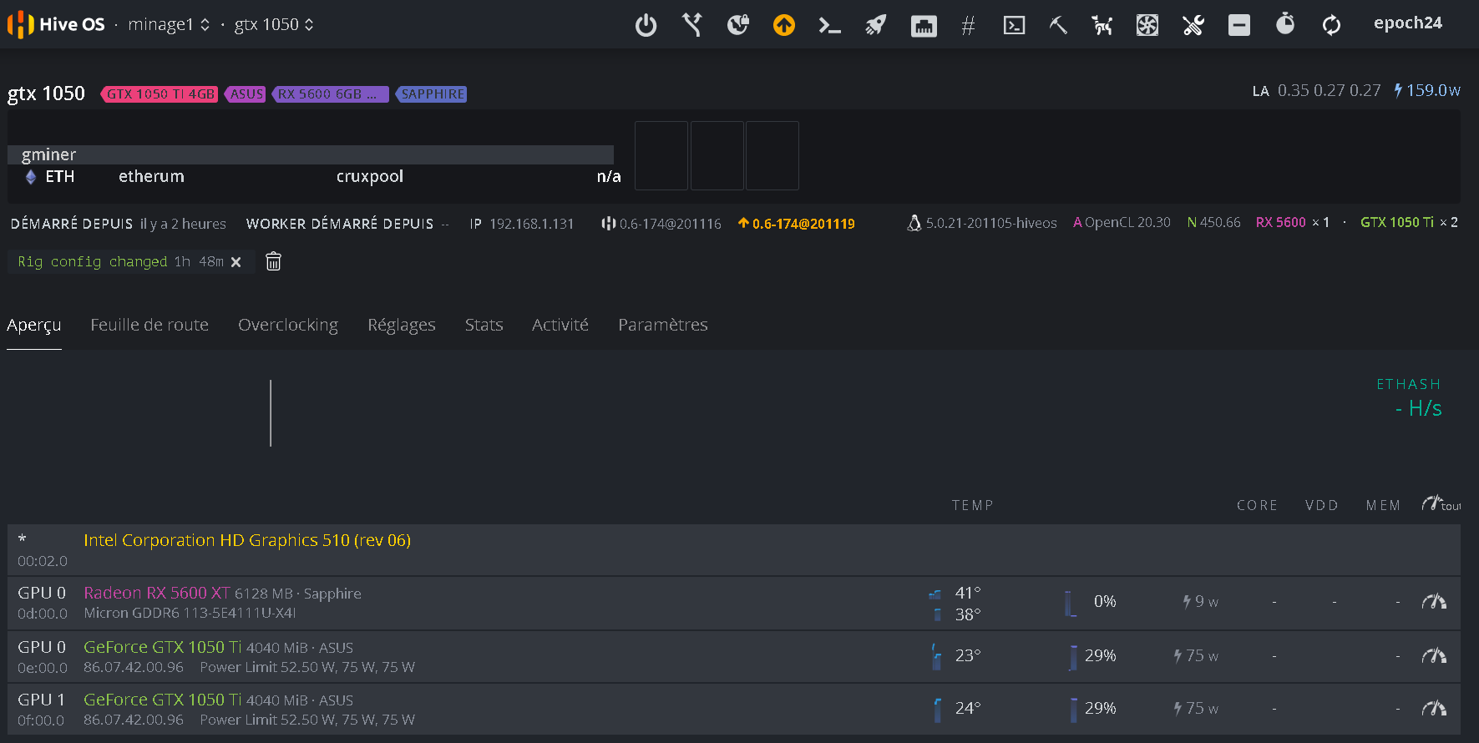The height and width of the screenshot is (743, 1479).
Task: Select the Aperçu tab
Action: click(x=34, y=325)
